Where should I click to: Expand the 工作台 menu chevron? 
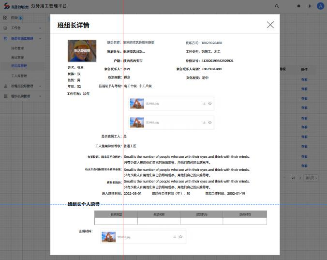point(40,28)
